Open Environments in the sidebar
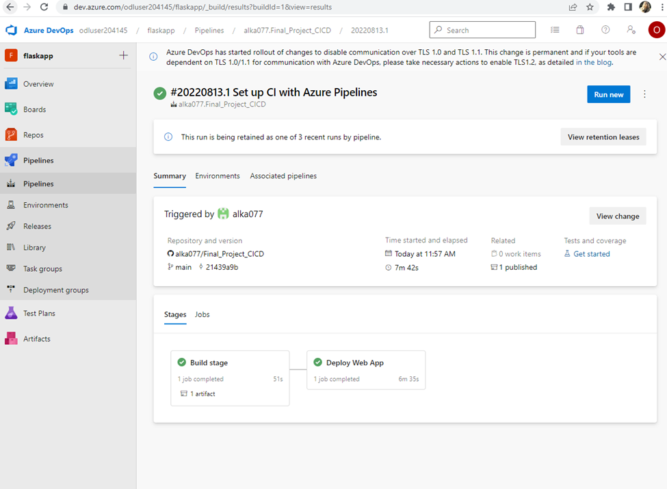This screenshot has width=667, height=489. point(68,205)
